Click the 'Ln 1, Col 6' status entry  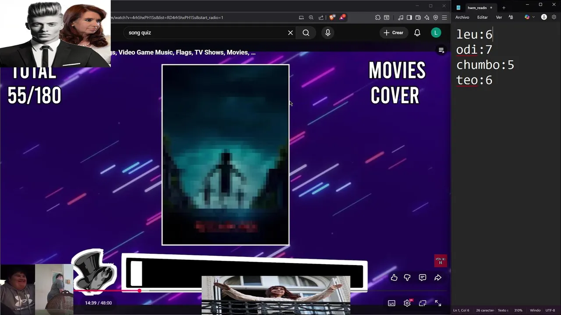tap(461, 310)
